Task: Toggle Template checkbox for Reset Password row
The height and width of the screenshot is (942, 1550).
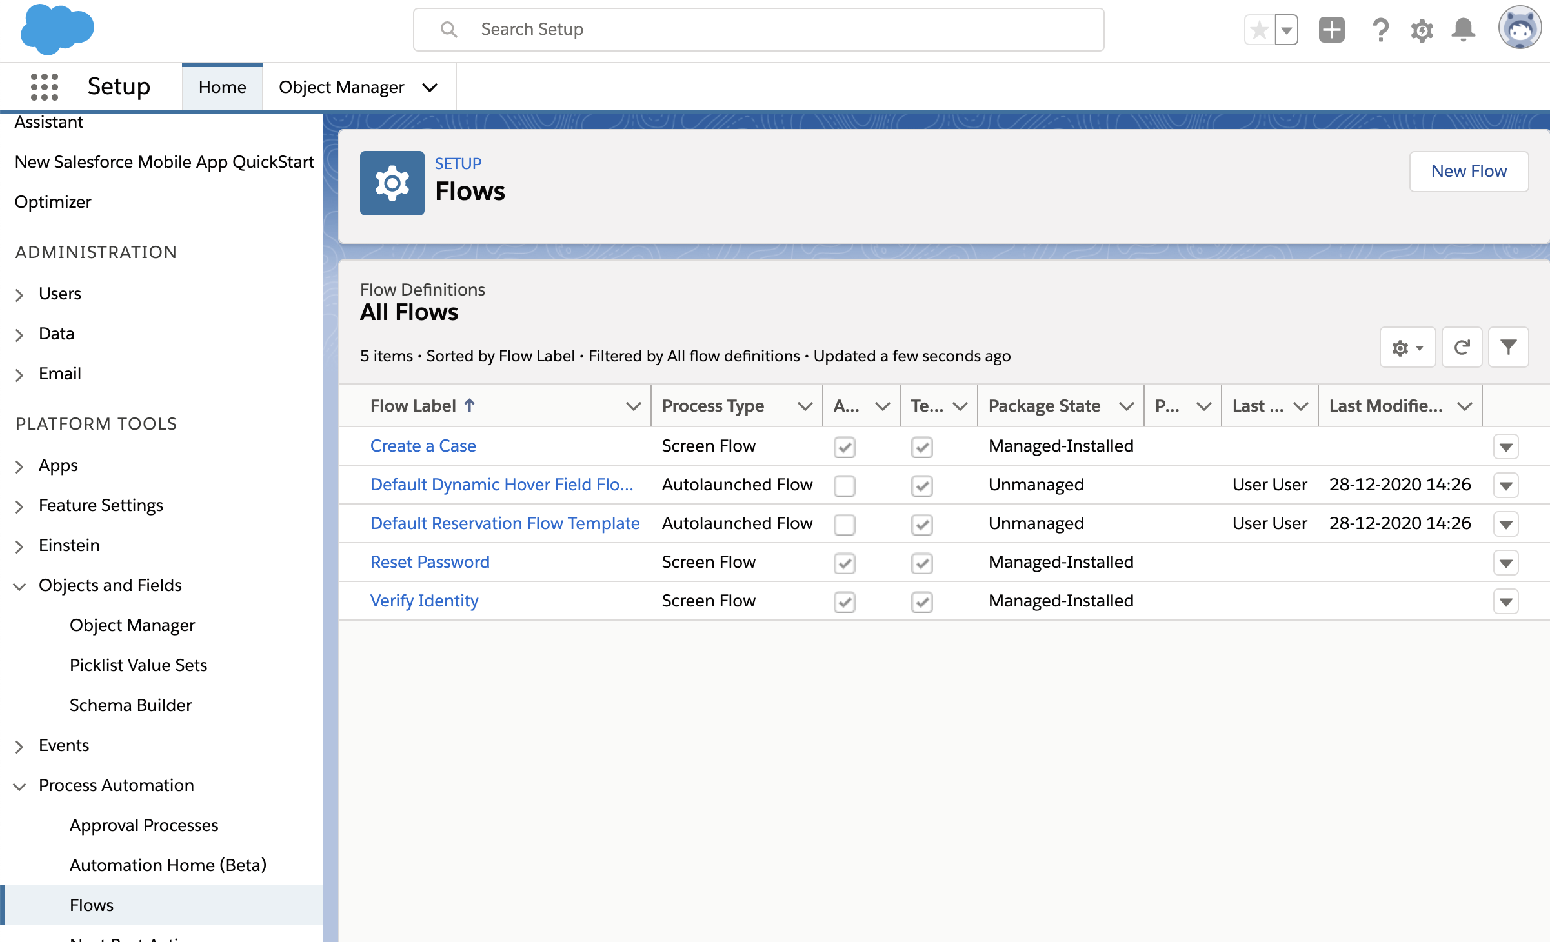Action: (921, 563)
